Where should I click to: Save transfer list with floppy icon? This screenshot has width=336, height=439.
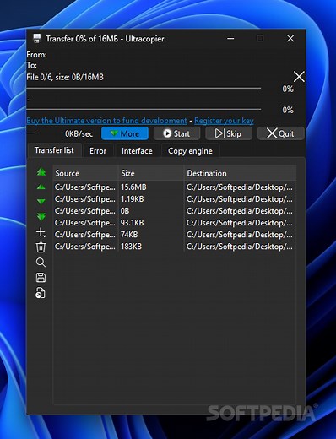click(x=41, y=278)
